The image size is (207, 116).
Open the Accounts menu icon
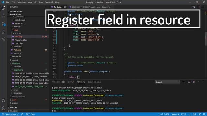4,100
